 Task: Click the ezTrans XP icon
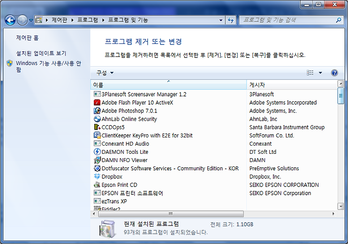click(97, 201)
